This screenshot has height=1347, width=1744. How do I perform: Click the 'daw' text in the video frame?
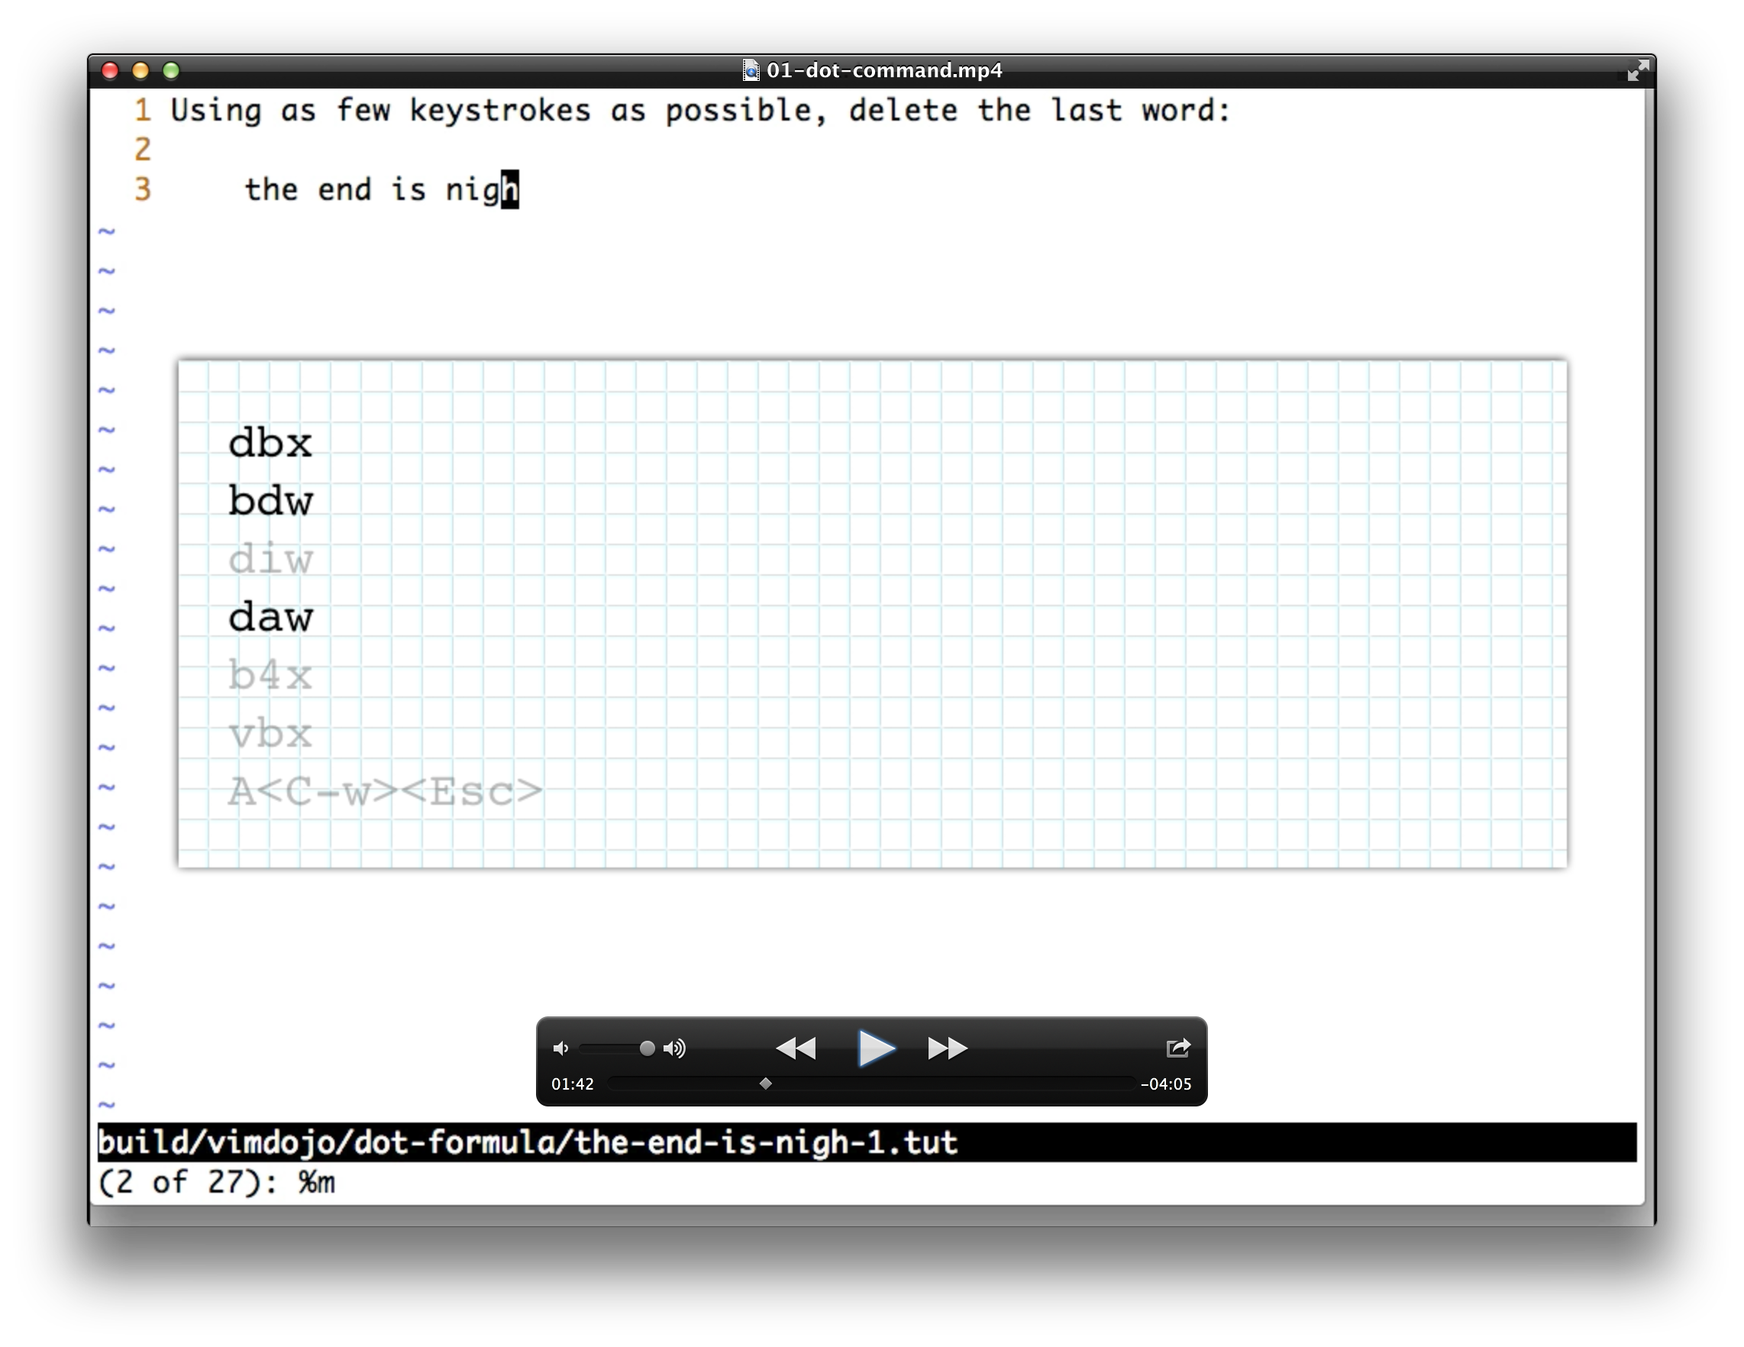tap(271, 617)
